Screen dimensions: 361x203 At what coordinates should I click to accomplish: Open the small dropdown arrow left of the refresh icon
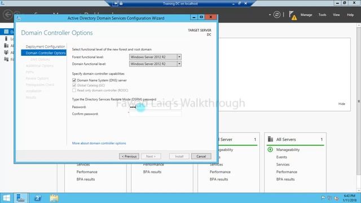270,15
